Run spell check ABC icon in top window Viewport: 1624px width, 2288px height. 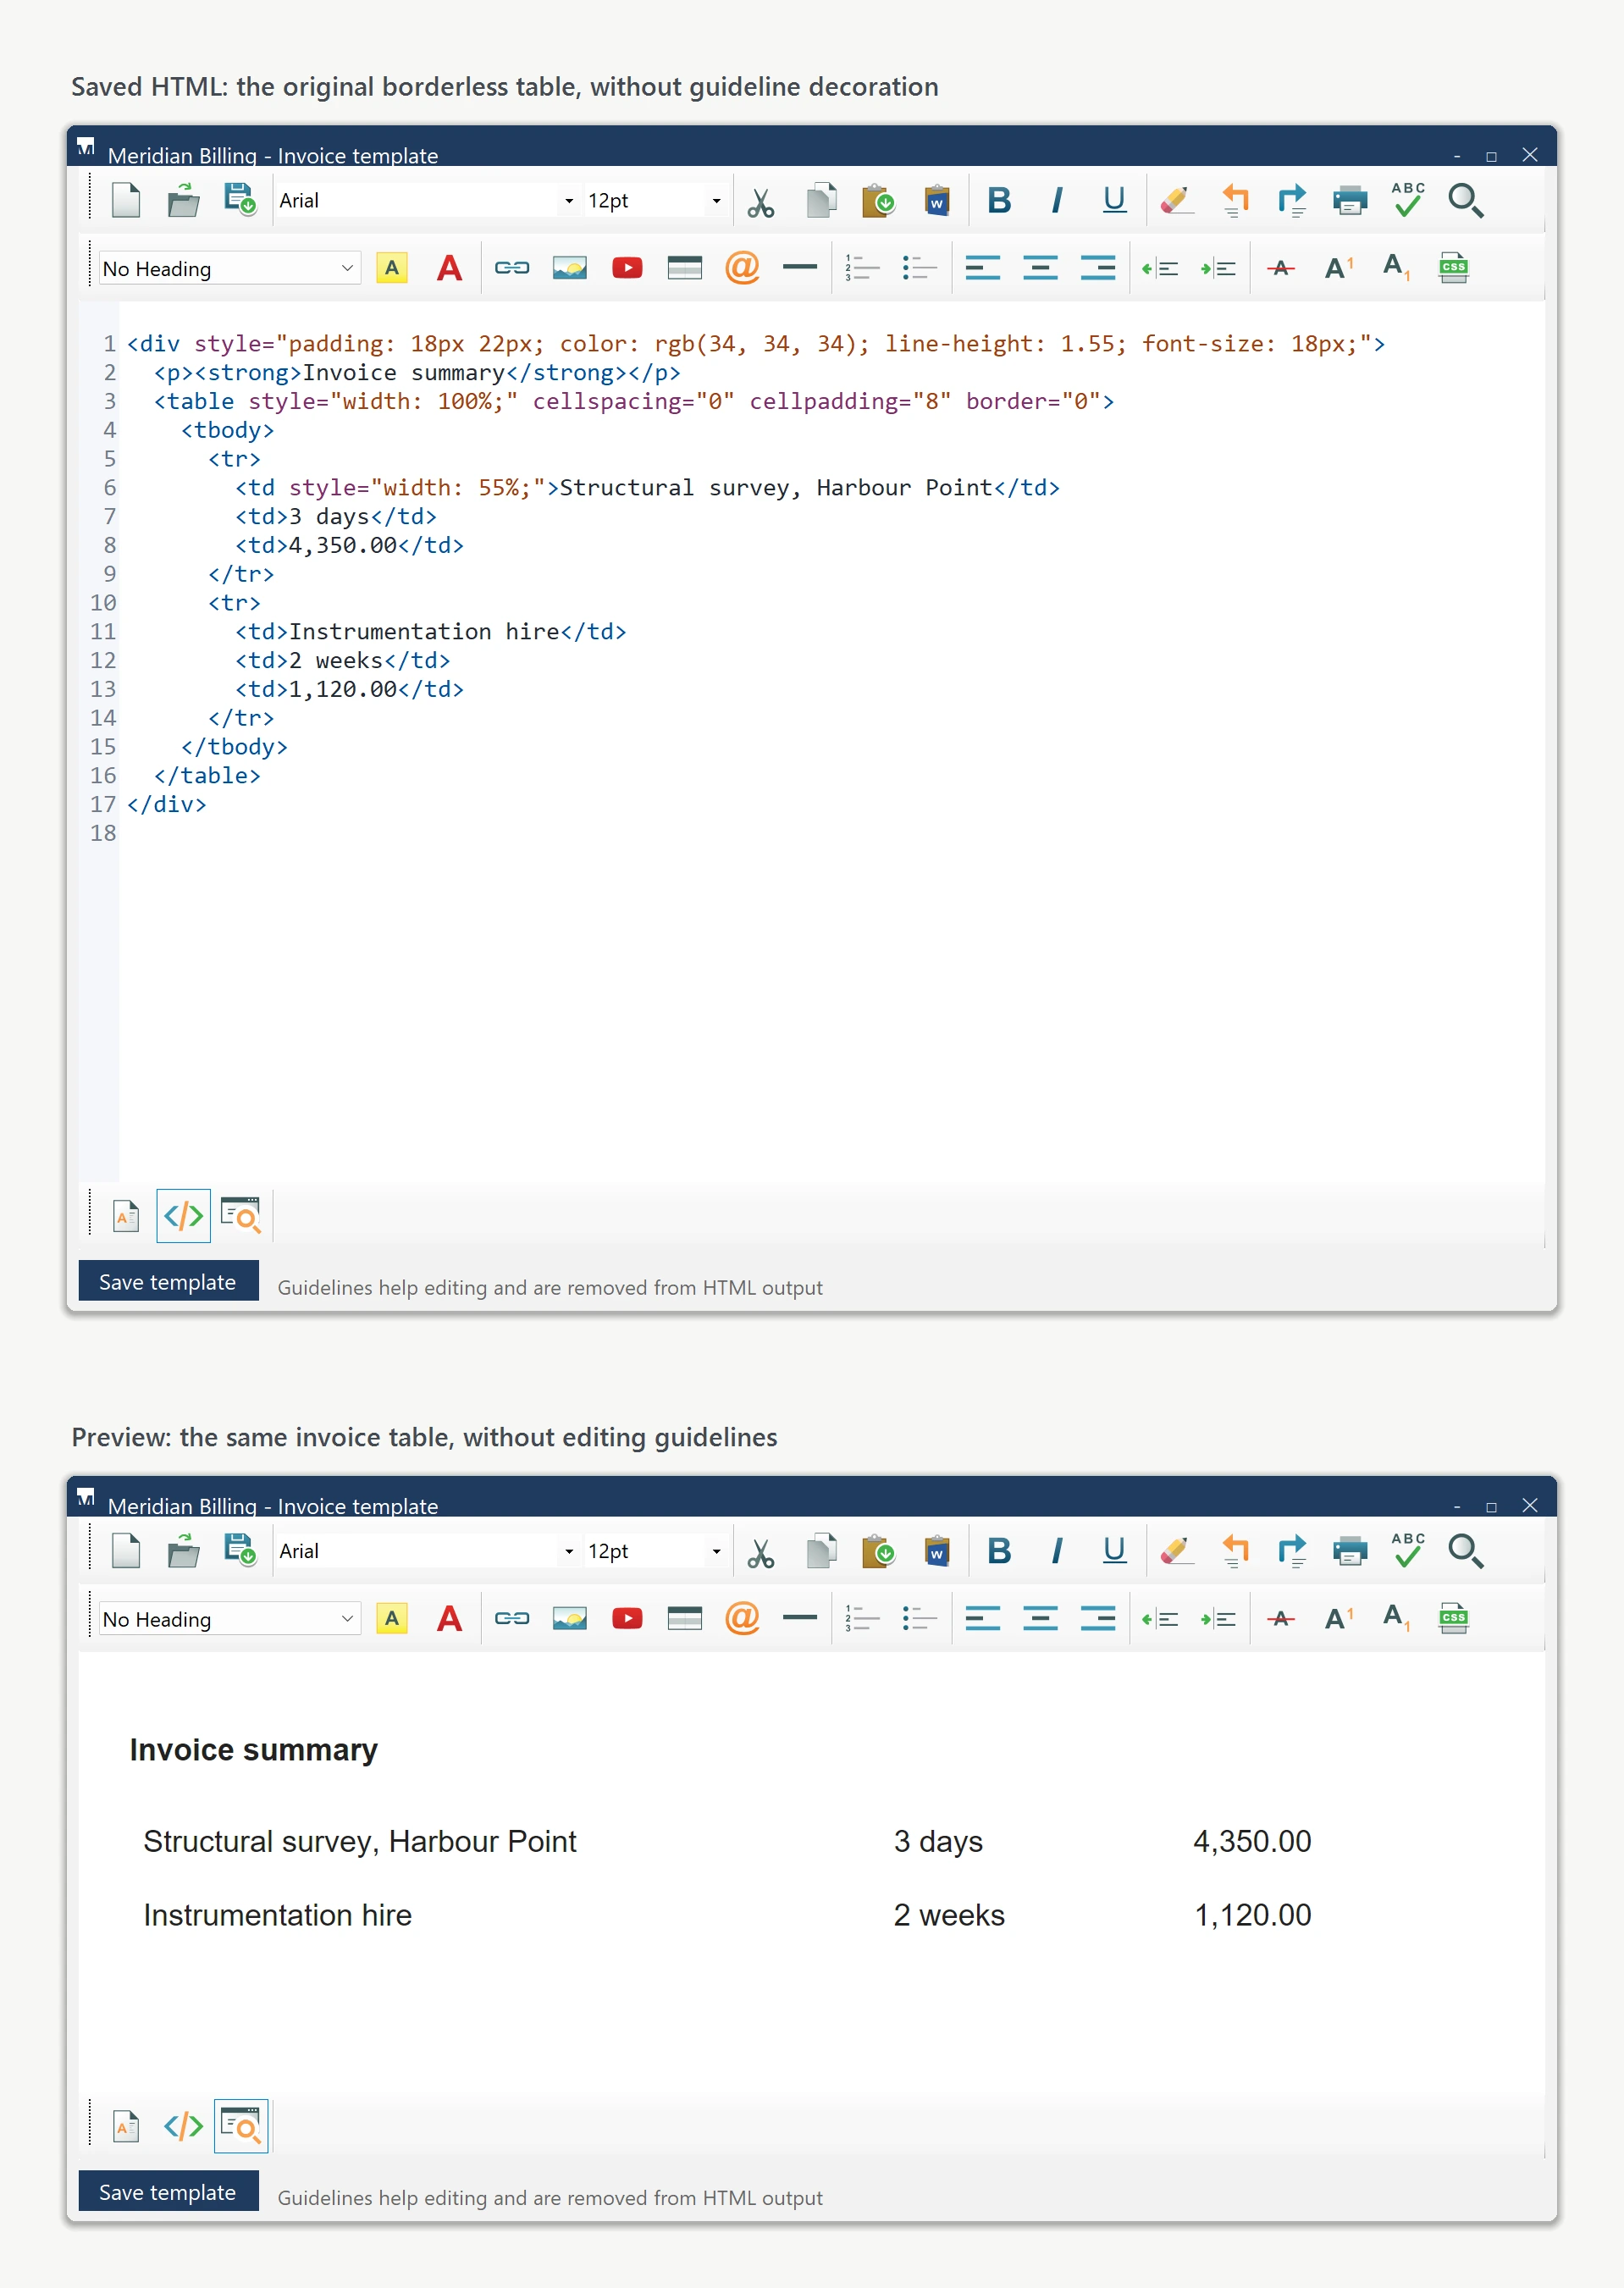click(1408, 200)
